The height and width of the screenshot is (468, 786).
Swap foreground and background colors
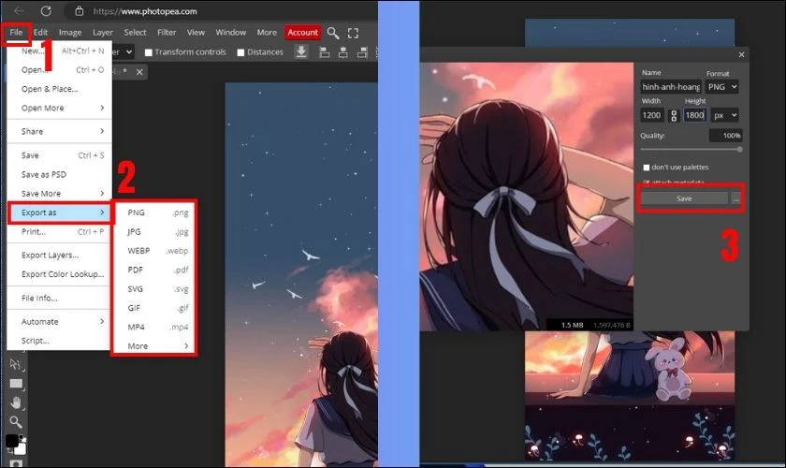click(10, 451)
